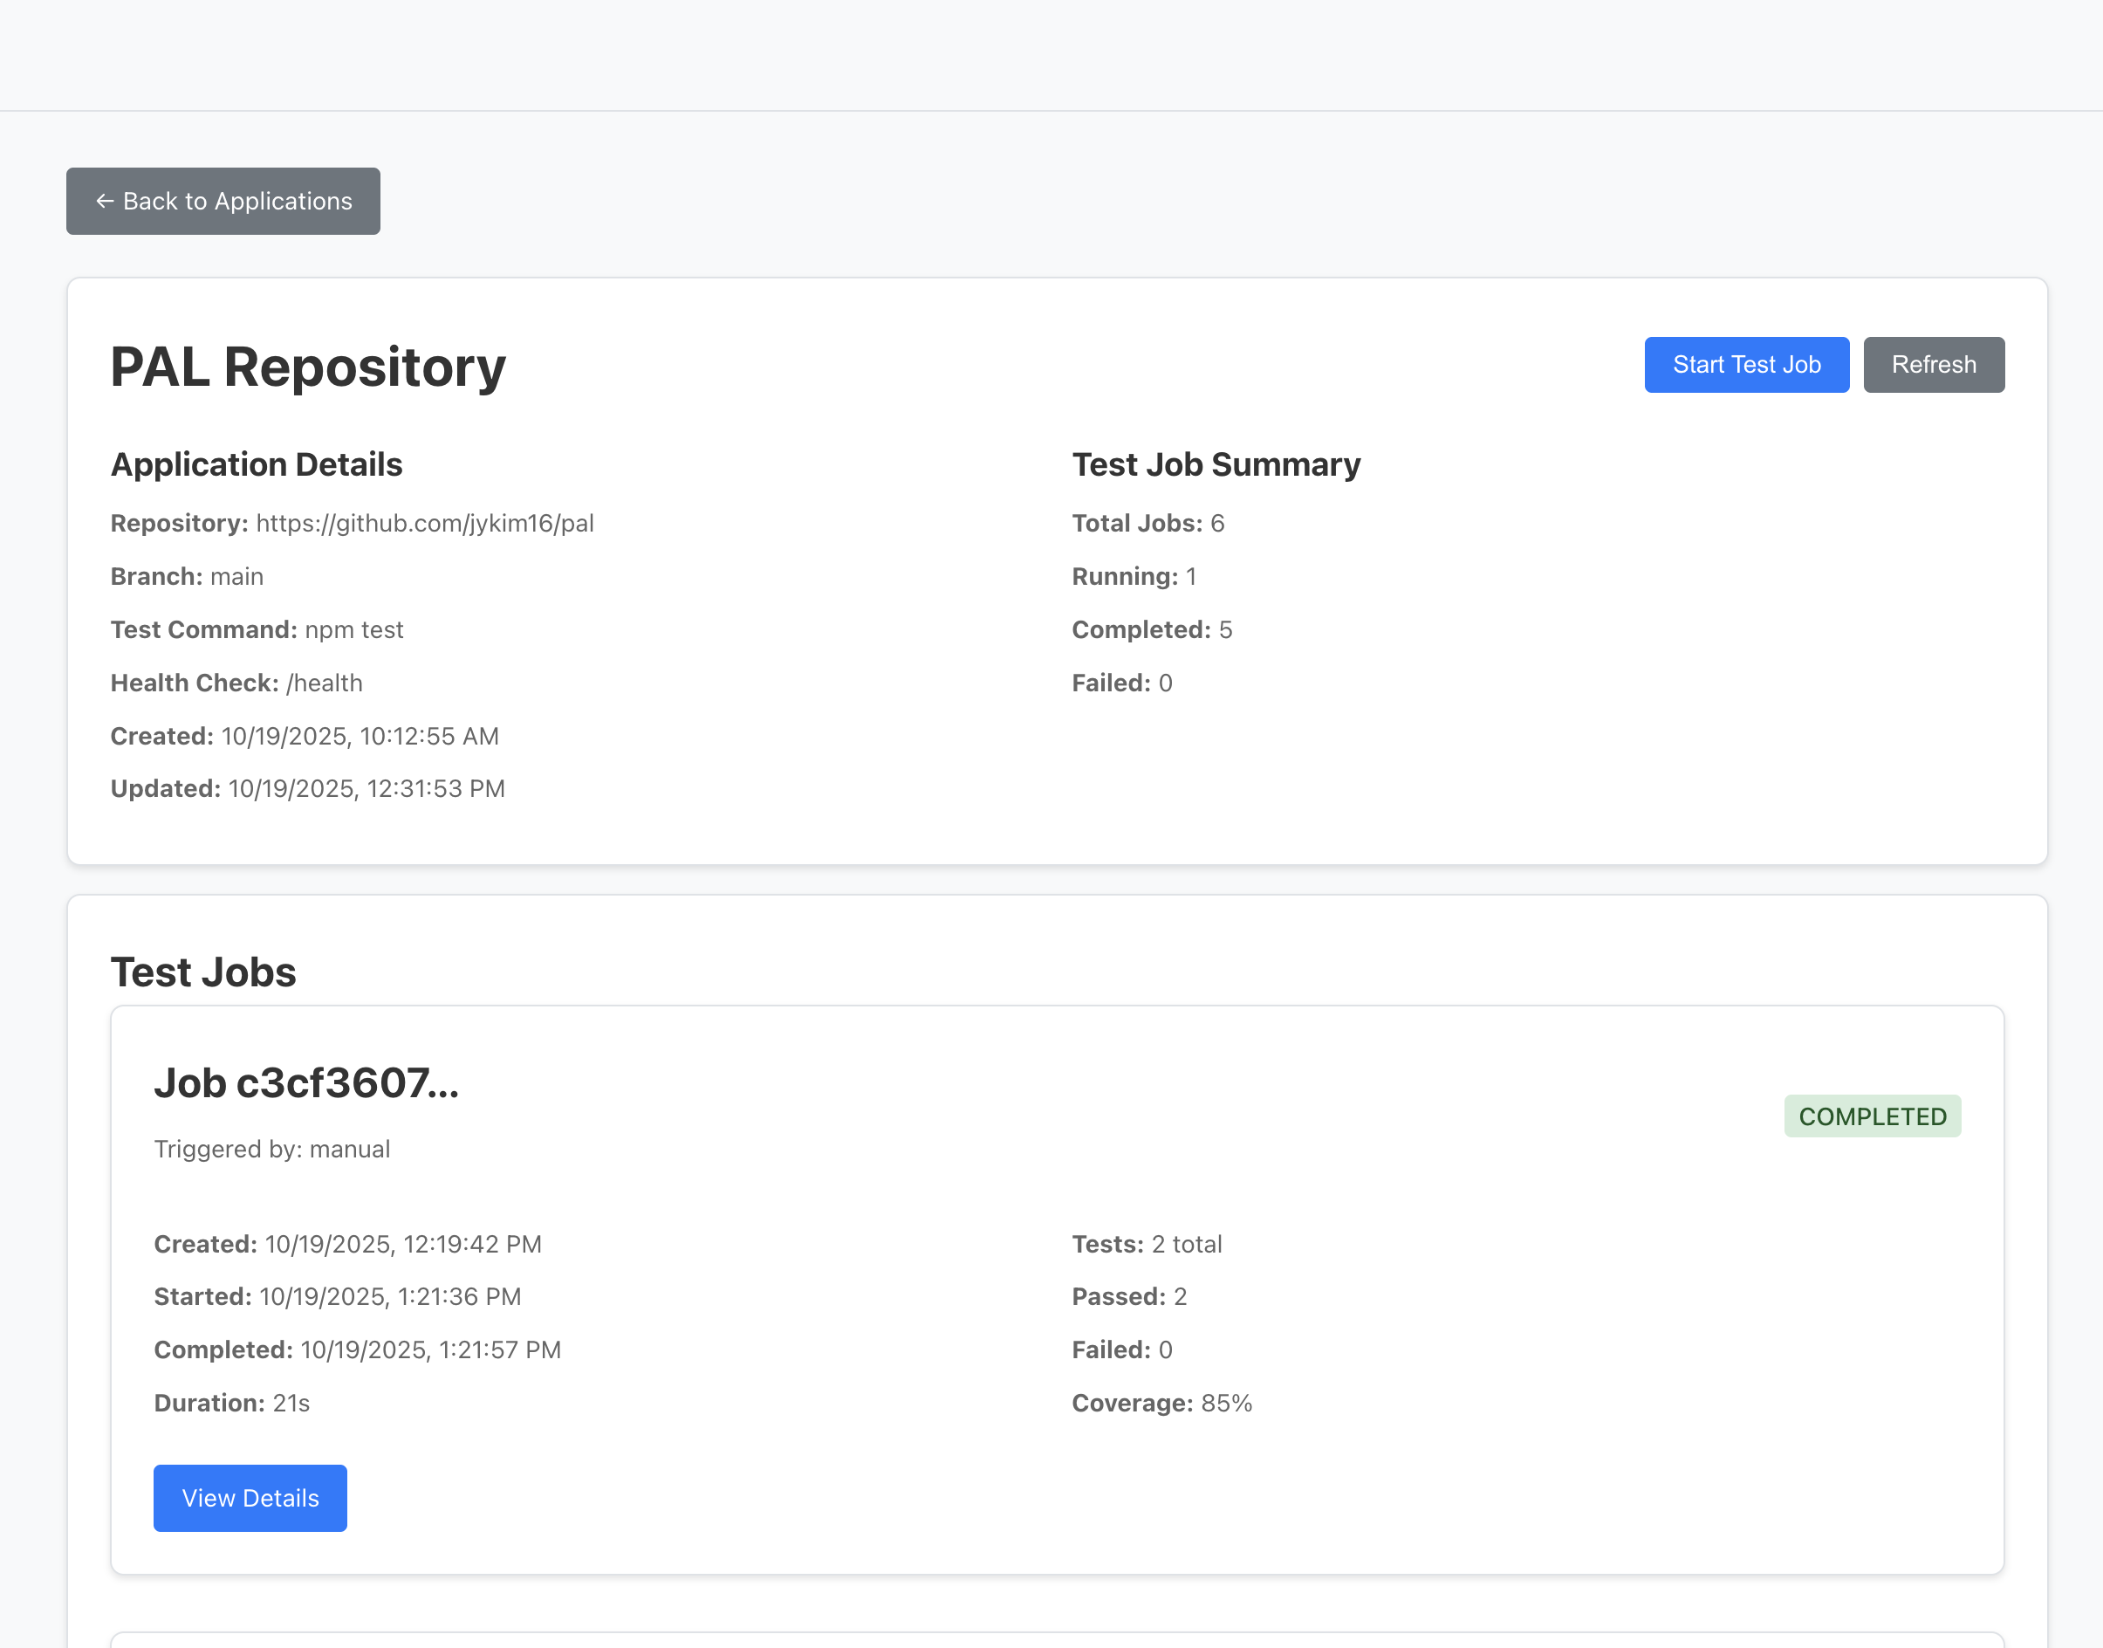Click the Total Jobs: 6 entry

1148,523
